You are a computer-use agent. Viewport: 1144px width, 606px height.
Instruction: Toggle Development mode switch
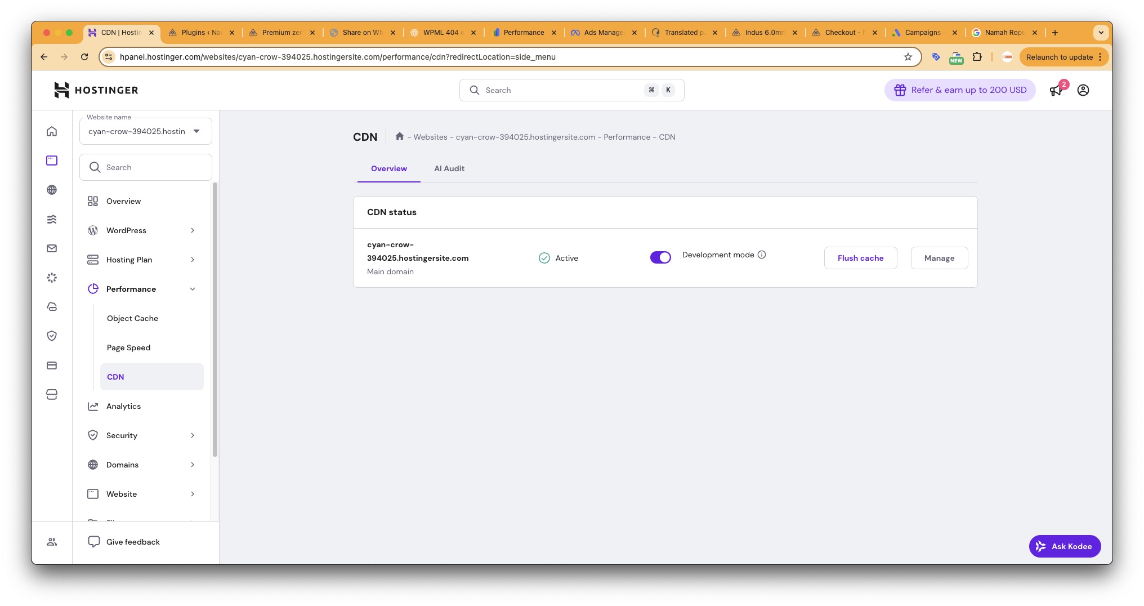point(660,257)
